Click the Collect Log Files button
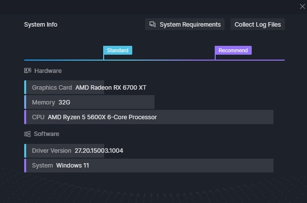This screenshot has height=203, width=307. [258, 25]
